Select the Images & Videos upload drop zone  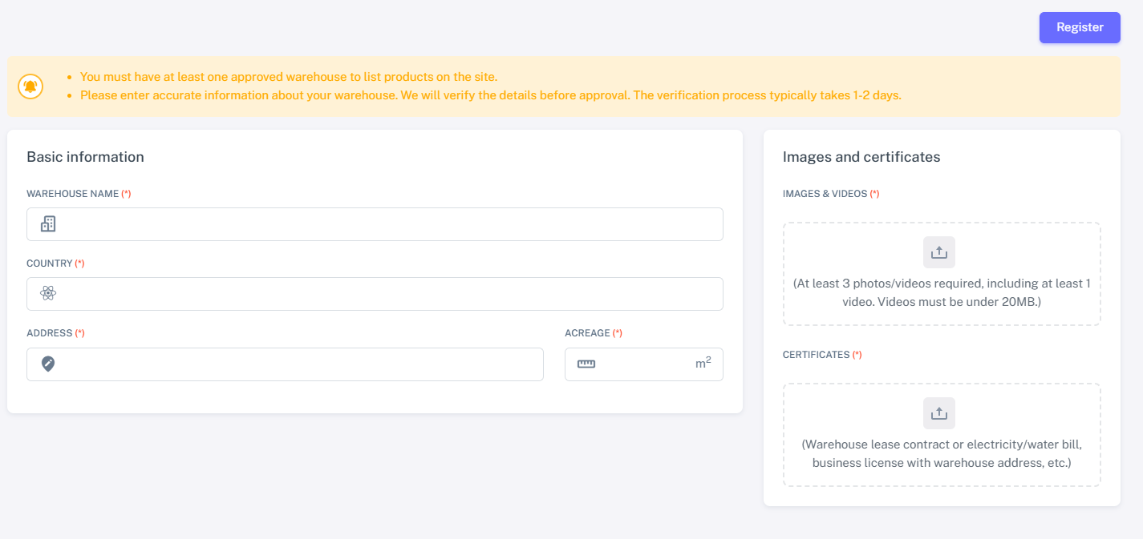[942, 274]
